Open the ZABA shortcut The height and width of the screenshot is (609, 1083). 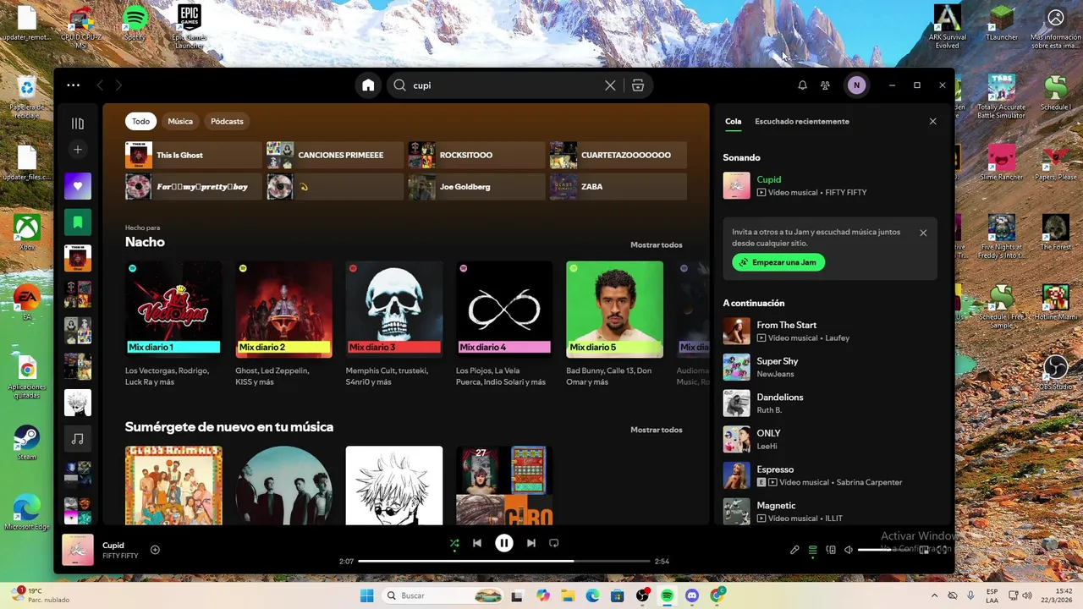tap(618, 187)
